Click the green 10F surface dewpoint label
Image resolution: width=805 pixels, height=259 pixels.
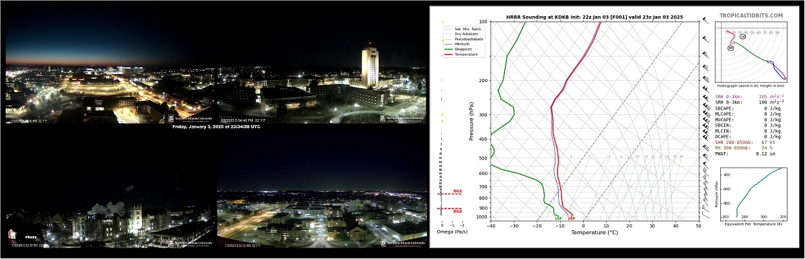pos(558,219)
